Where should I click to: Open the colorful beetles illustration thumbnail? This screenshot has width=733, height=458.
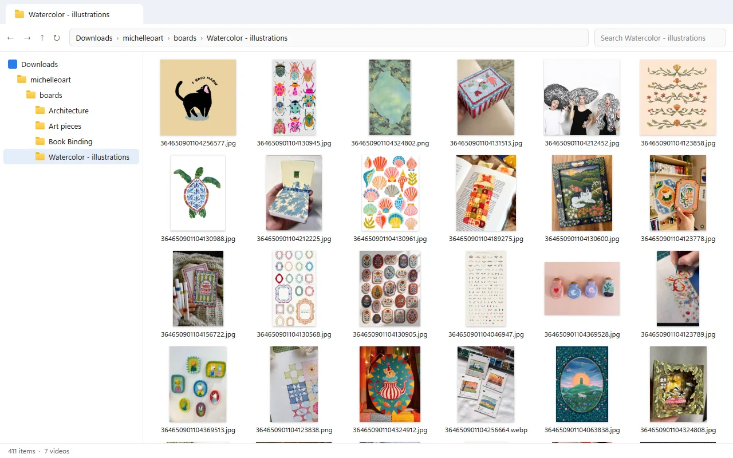coord(294,97)
